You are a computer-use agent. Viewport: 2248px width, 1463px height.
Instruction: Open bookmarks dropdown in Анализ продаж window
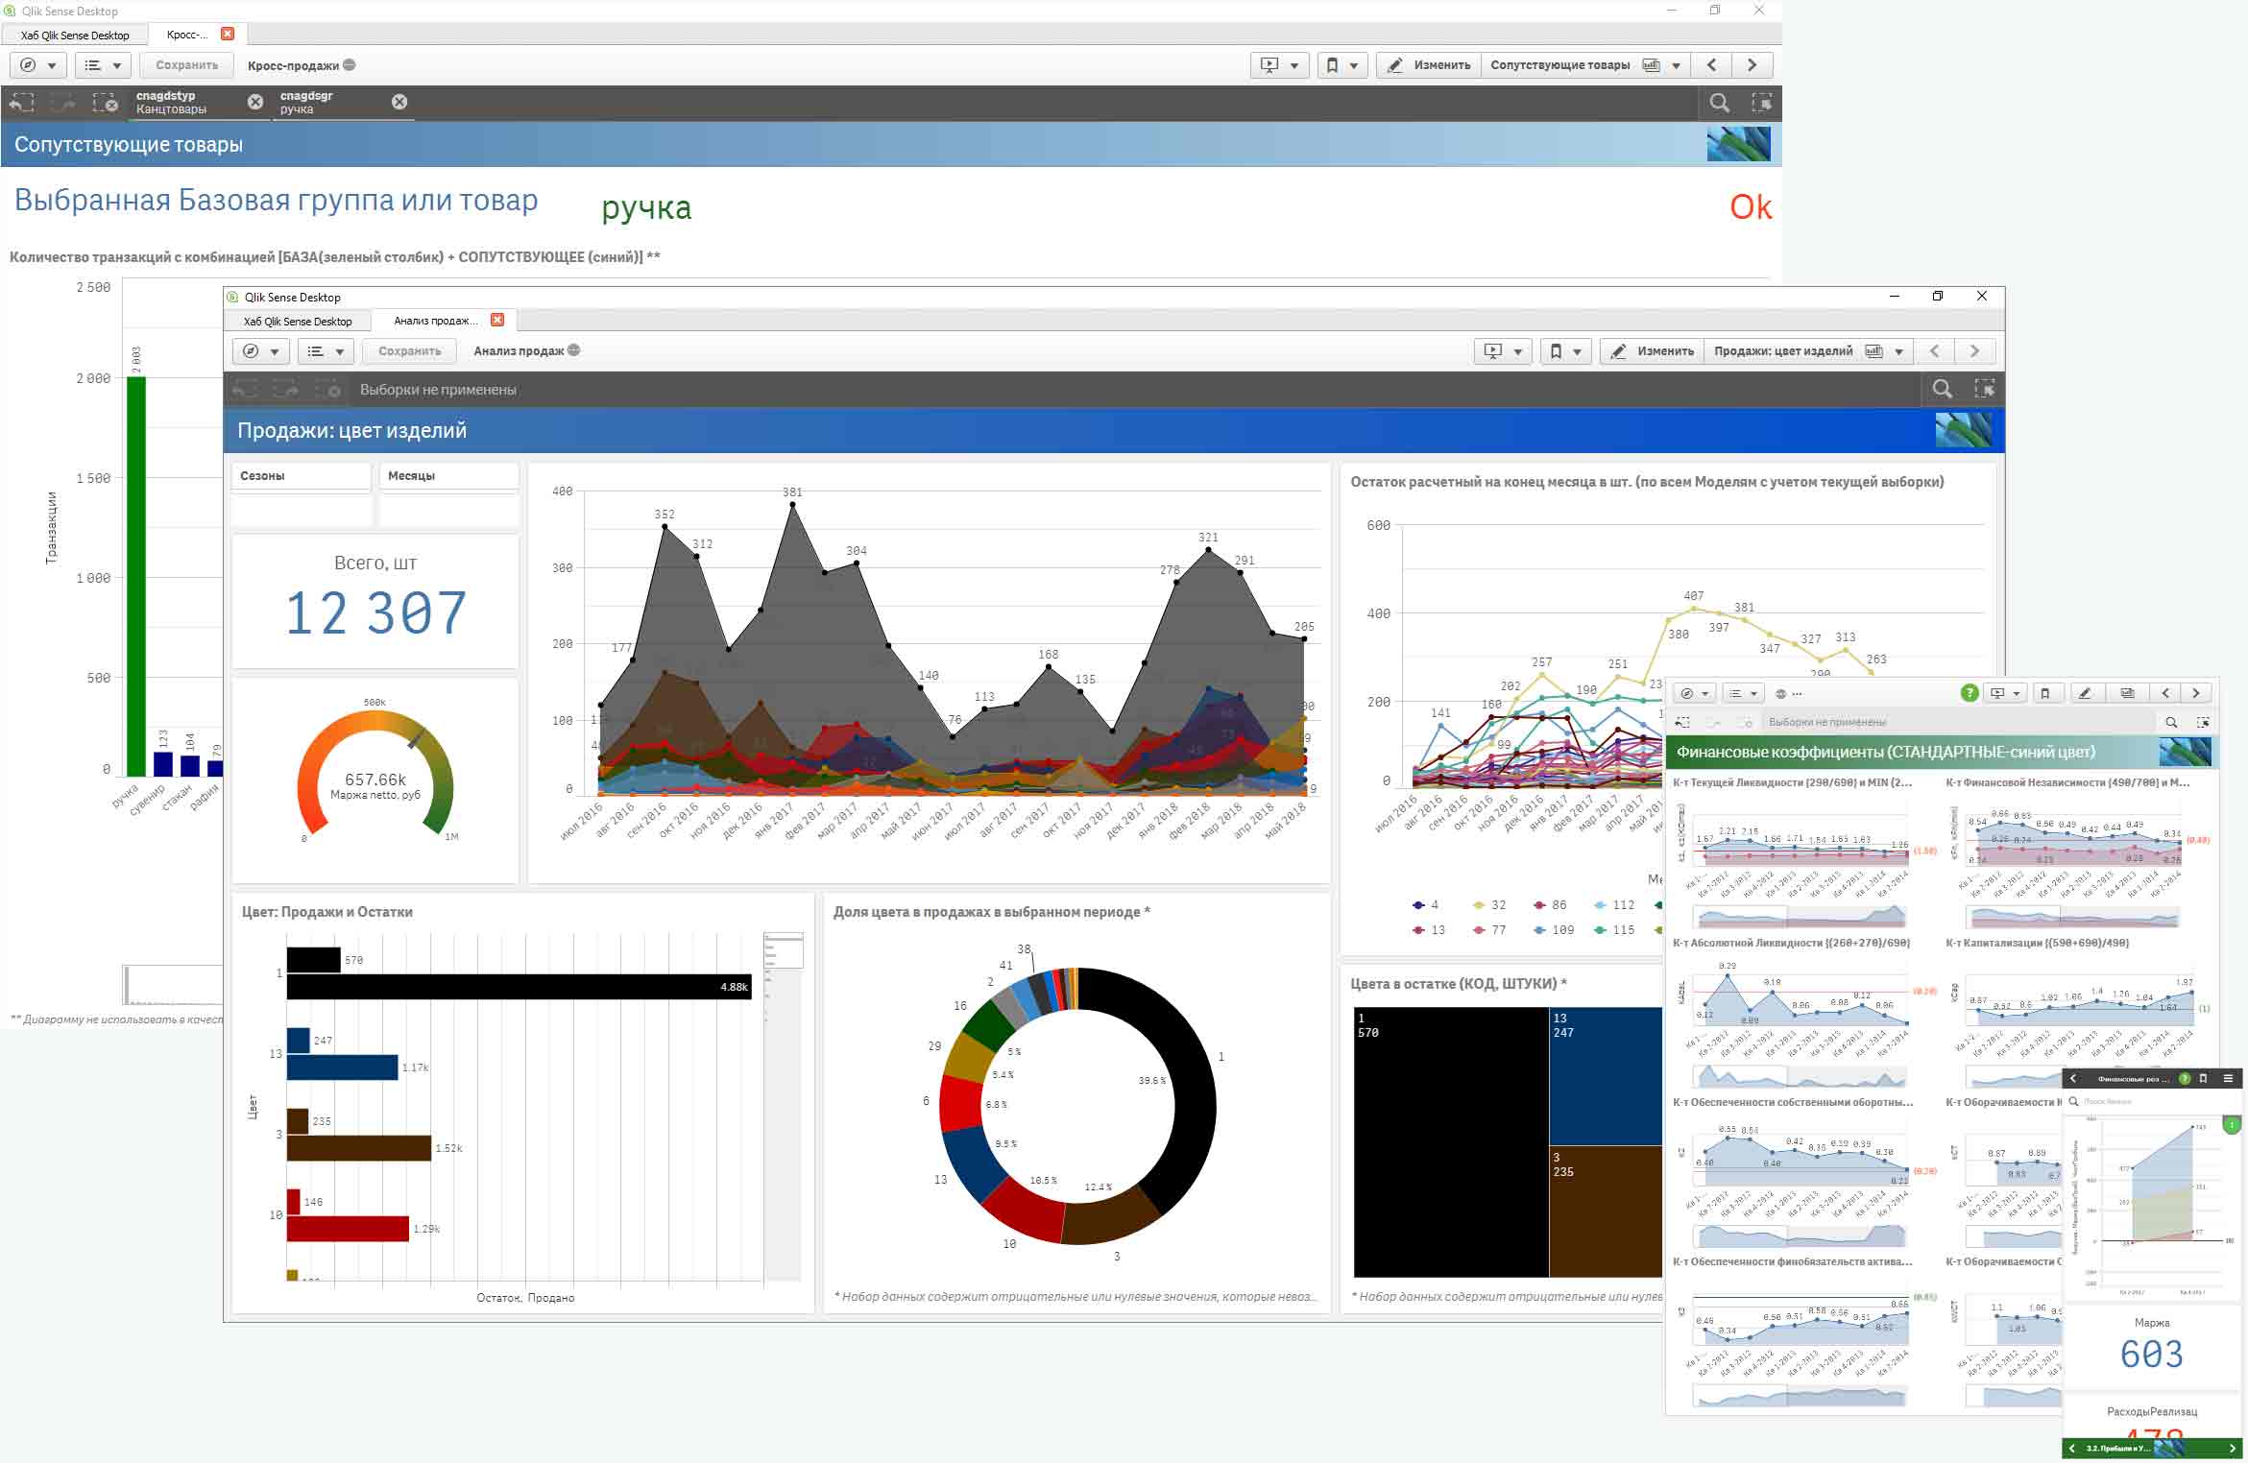tap(1565, 351)
